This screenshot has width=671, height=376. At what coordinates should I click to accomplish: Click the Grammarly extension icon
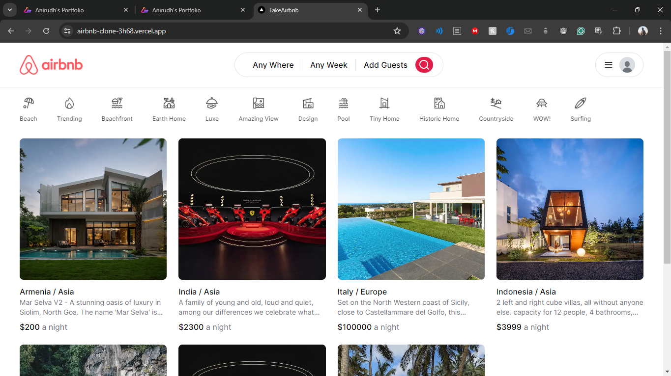tap(581, 31)
